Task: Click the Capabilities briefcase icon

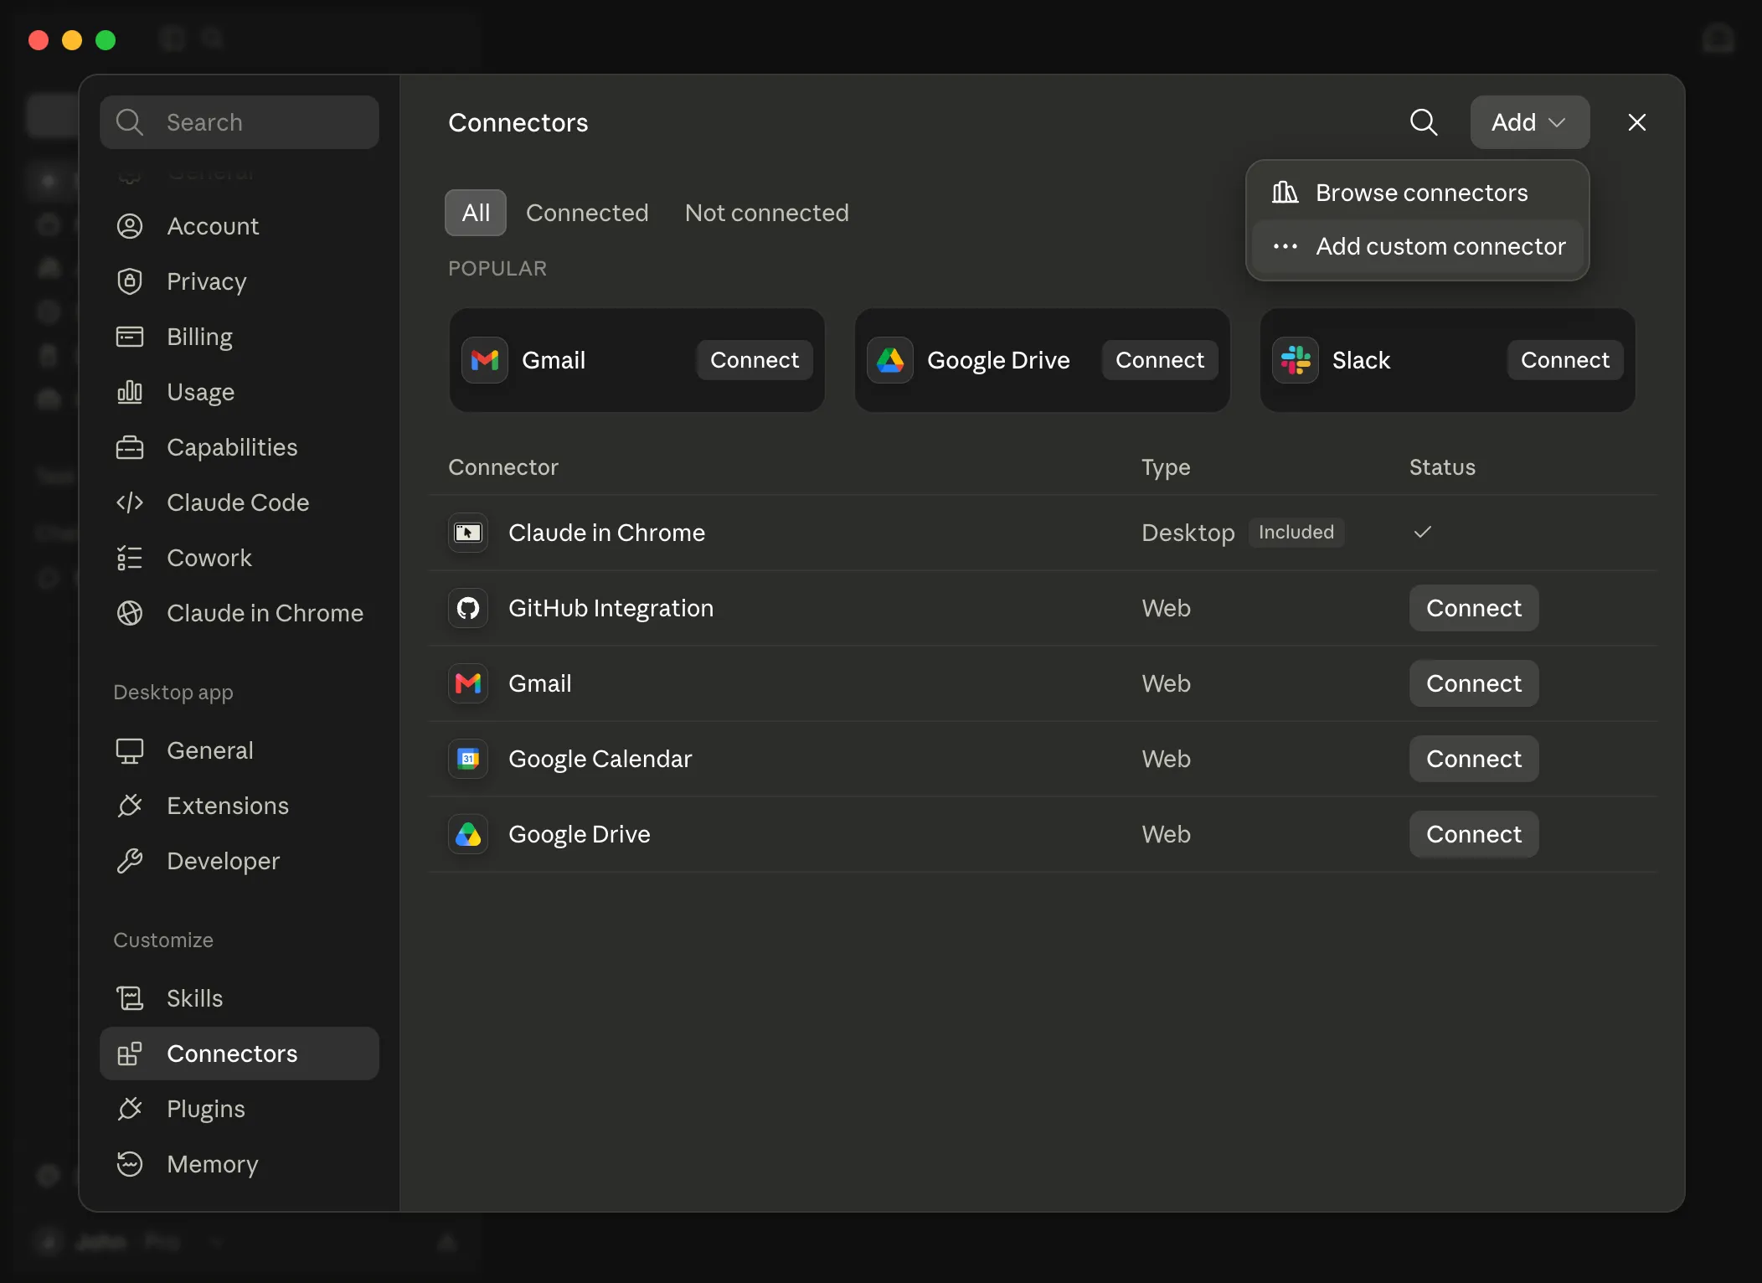Action: pyautogui.click(x=130, y=447)
